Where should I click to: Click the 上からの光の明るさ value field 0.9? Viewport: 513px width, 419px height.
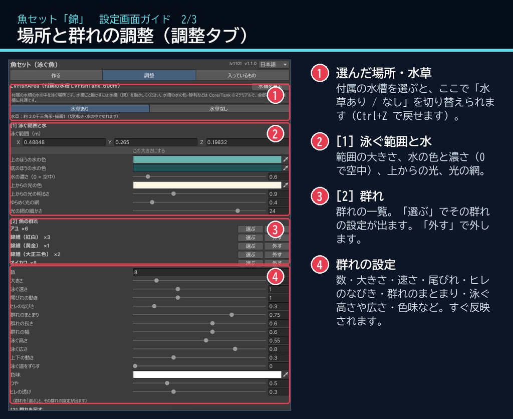[x=278, y=194]
